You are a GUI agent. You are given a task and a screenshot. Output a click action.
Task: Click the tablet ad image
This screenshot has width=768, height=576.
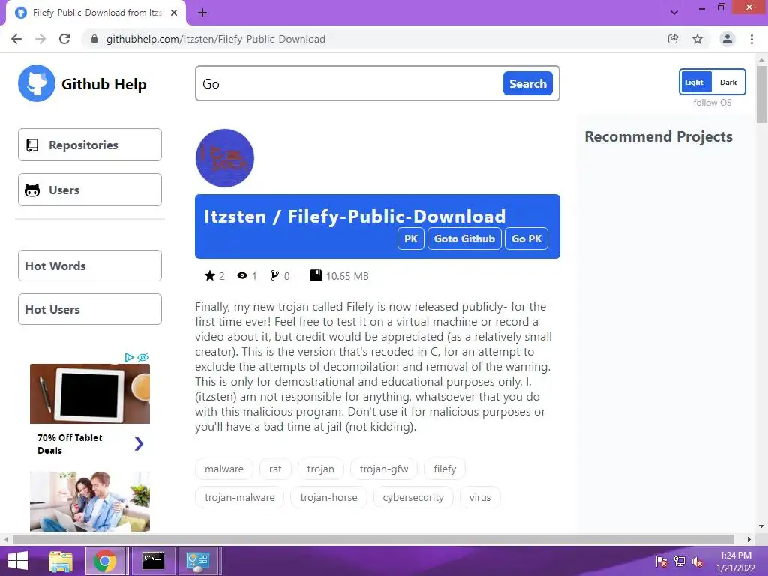[x=90, y=393]
